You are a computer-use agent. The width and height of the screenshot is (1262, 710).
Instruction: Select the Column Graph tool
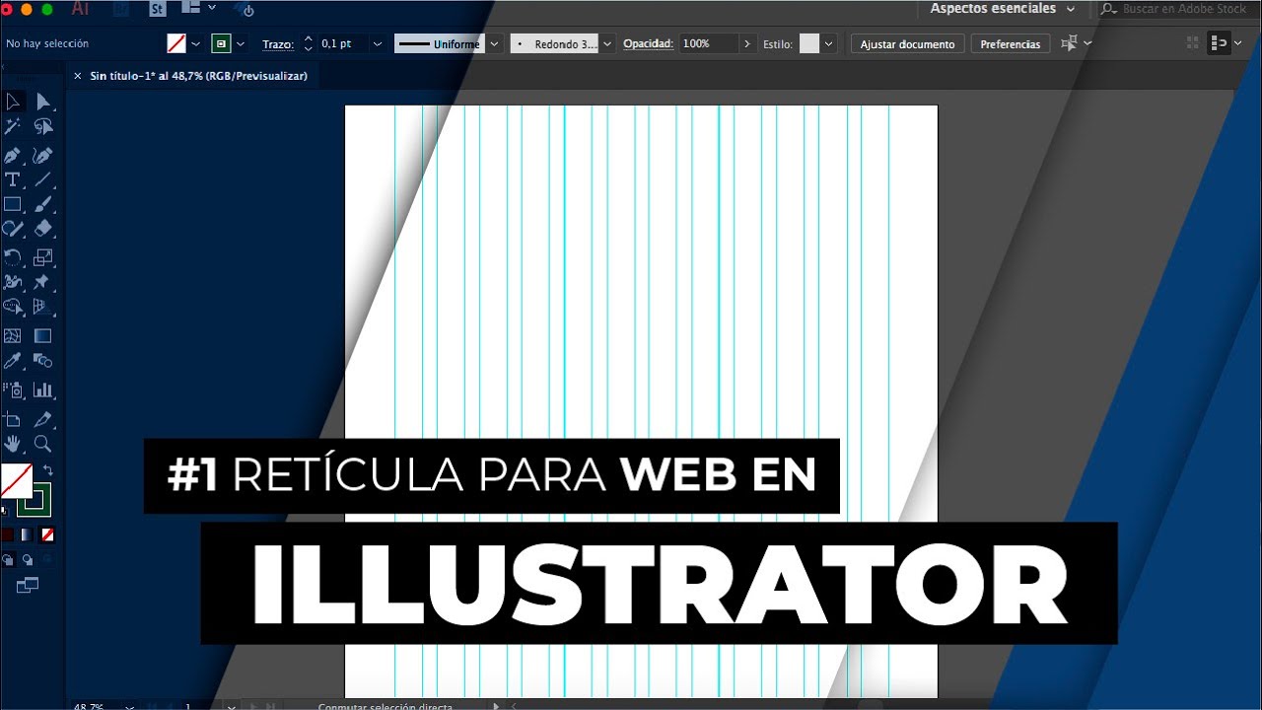[x=43, y=390]
